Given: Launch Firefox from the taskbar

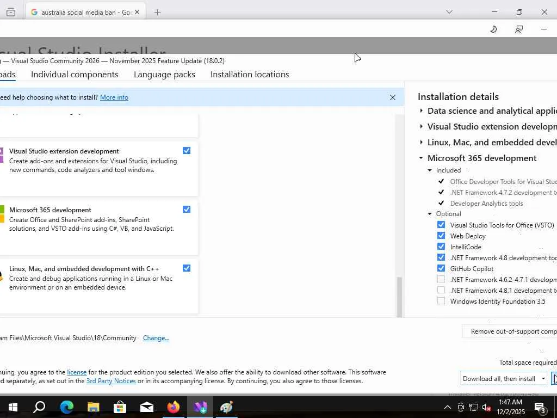Looking at the screenshot, I should point(174,407).
